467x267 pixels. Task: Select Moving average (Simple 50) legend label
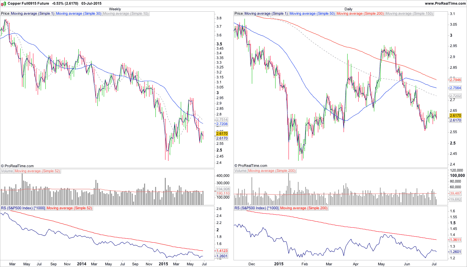(x=312, y=14)
